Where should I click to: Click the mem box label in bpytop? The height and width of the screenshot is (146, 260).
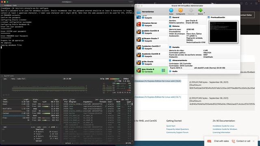(x=5, y=99)
